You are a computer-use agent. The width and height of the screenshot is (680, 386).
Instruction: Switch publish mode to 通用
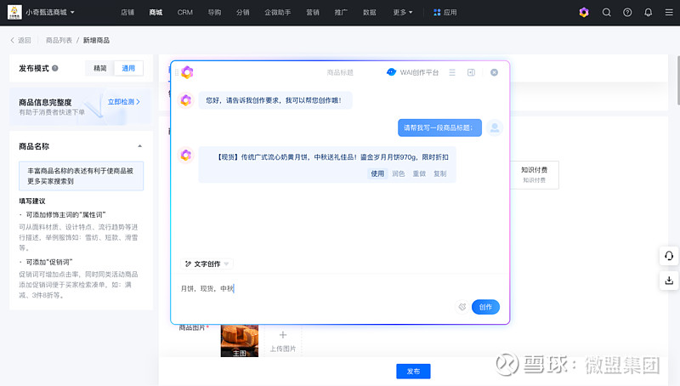pyautogui.click(x=128, y=69)
